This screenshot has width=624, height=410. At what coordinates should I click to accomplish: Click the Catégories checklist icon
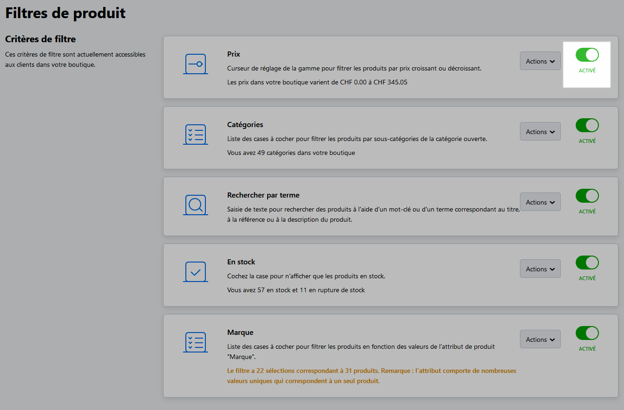[x=195, y=135]
